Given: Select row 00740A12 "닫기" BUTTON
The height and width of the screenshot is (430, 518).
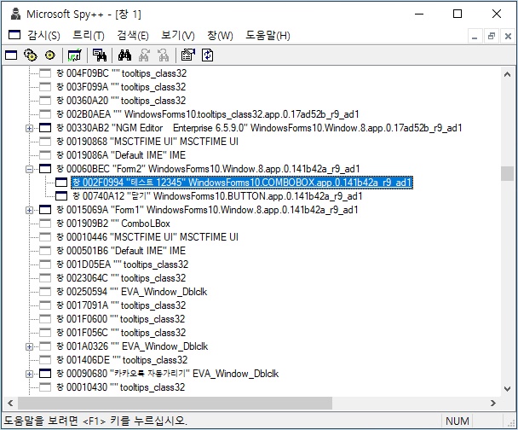Looking at the screenshot, I should [217, 196].
